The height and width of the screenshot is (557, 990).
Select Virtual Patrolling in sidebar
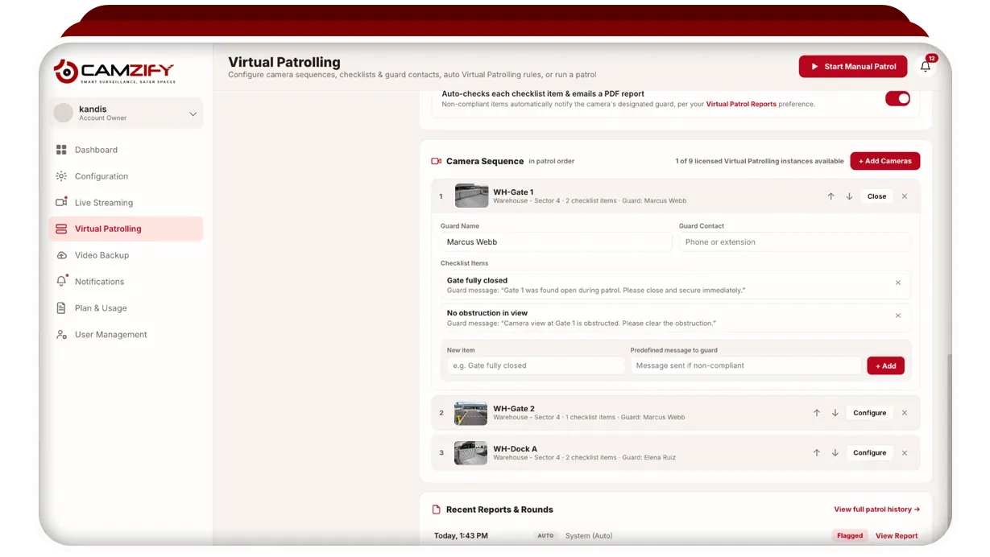coord(126,229)
